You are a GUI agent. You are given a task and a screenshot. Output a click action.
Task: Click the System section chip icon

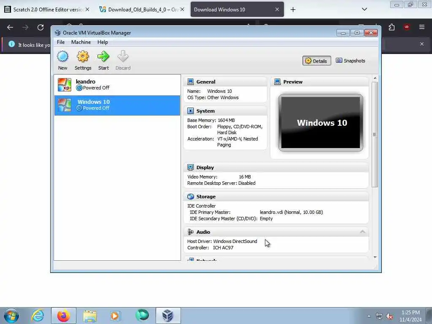tap(190, 111)
